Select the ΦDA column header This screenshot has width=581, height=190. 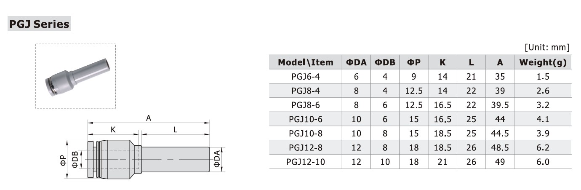point(356,62)
